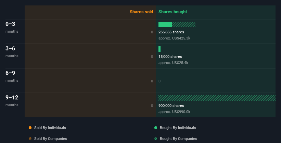Click the approx. US$425.3k amount

click(174, 38)
